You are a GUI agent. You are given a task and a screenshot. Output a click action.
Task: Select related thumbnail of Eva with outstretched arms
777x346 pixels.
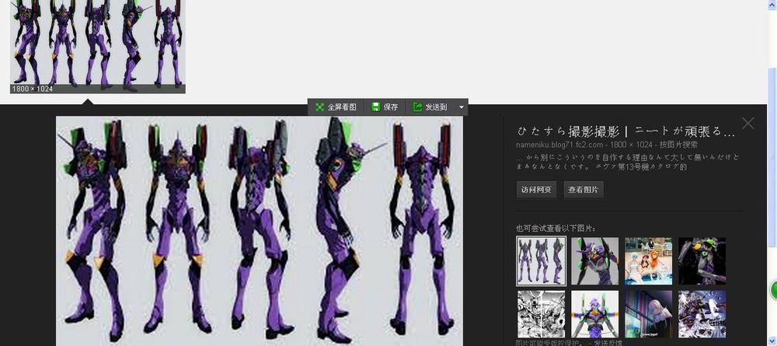point(594,314)
